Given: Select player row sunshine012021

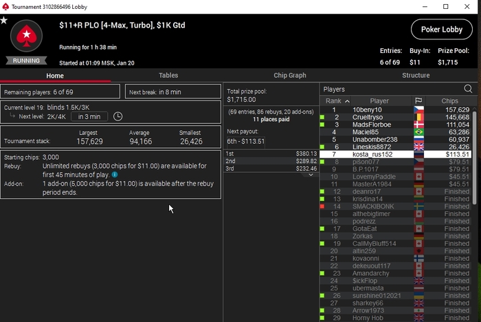Looking at the screenshot, I should 396,296.
